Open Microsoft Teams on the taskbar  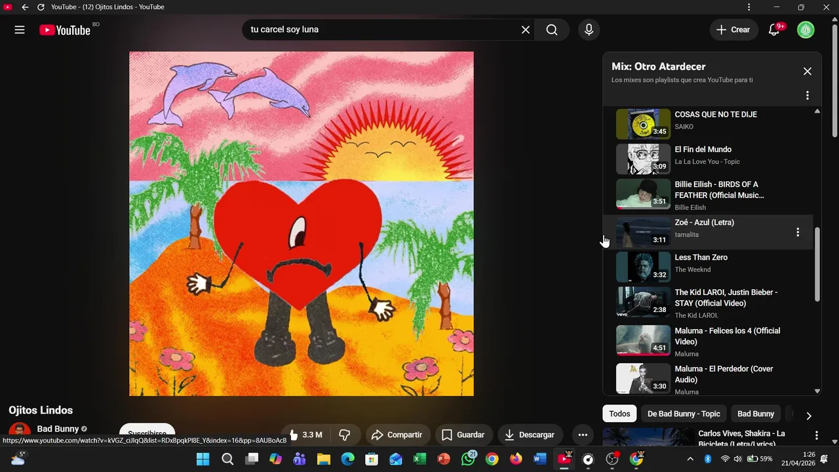(x=300, y=459)
